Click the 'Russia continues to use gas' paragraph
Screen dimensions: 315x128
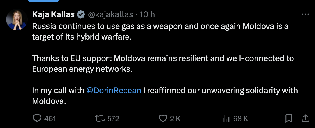pos(160,32)
